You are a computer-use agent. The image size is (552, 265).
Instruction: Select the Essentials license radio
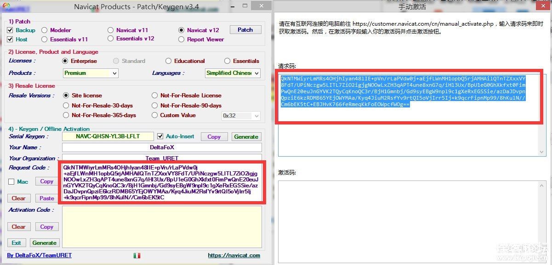[227, 61]
